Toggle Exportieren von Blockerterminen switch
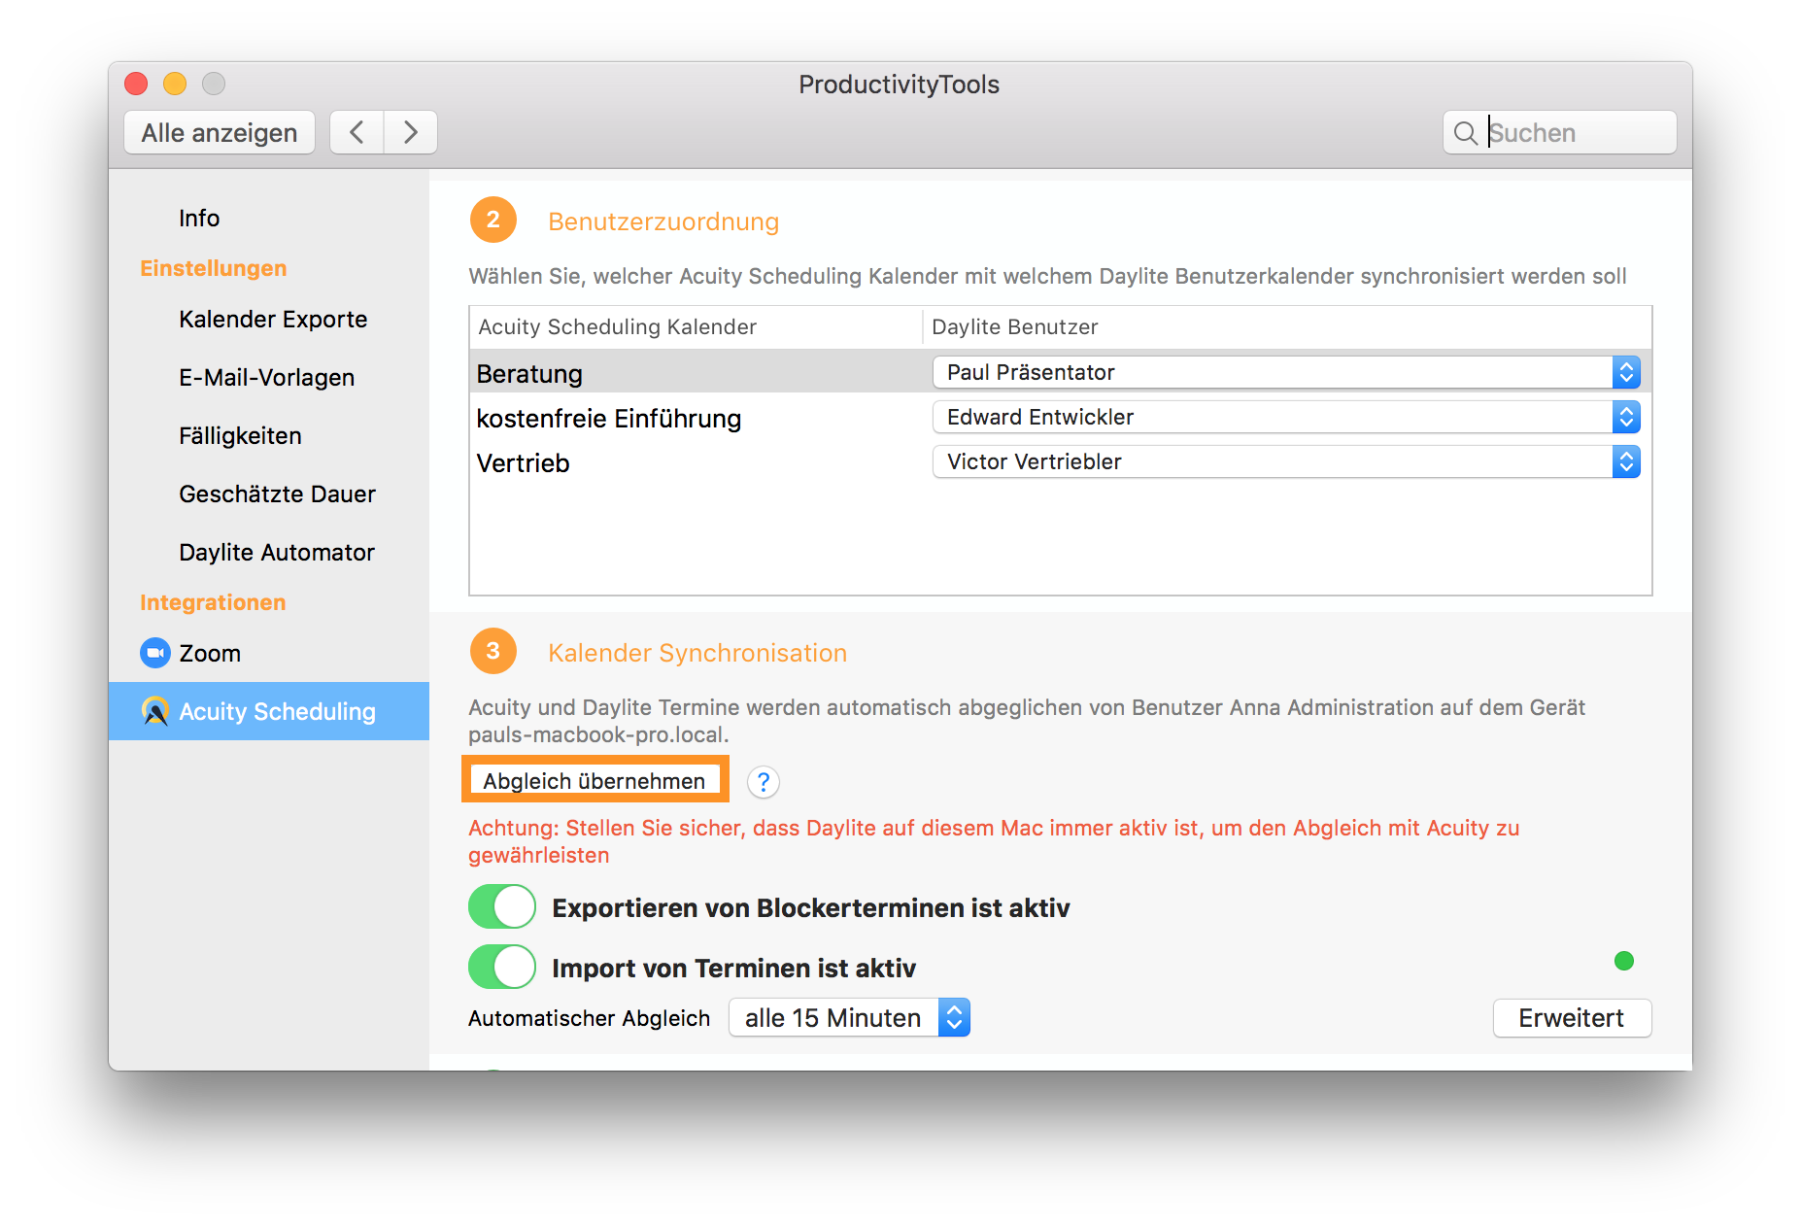This screenshot has height=1226, width=1801. coord(502,907)
